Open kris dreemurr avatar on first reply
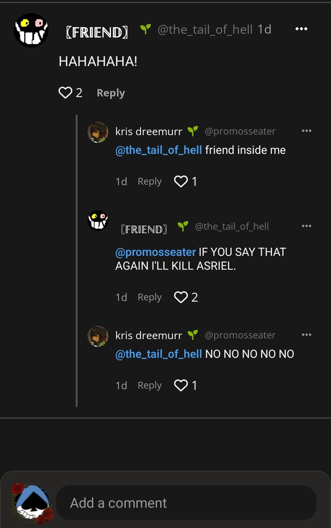This screenshot has height=528, width=331. click(x=98, y=132)
